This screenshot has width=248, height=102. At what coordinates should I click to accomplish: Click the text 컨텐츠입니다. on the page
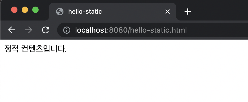(44, 49)
